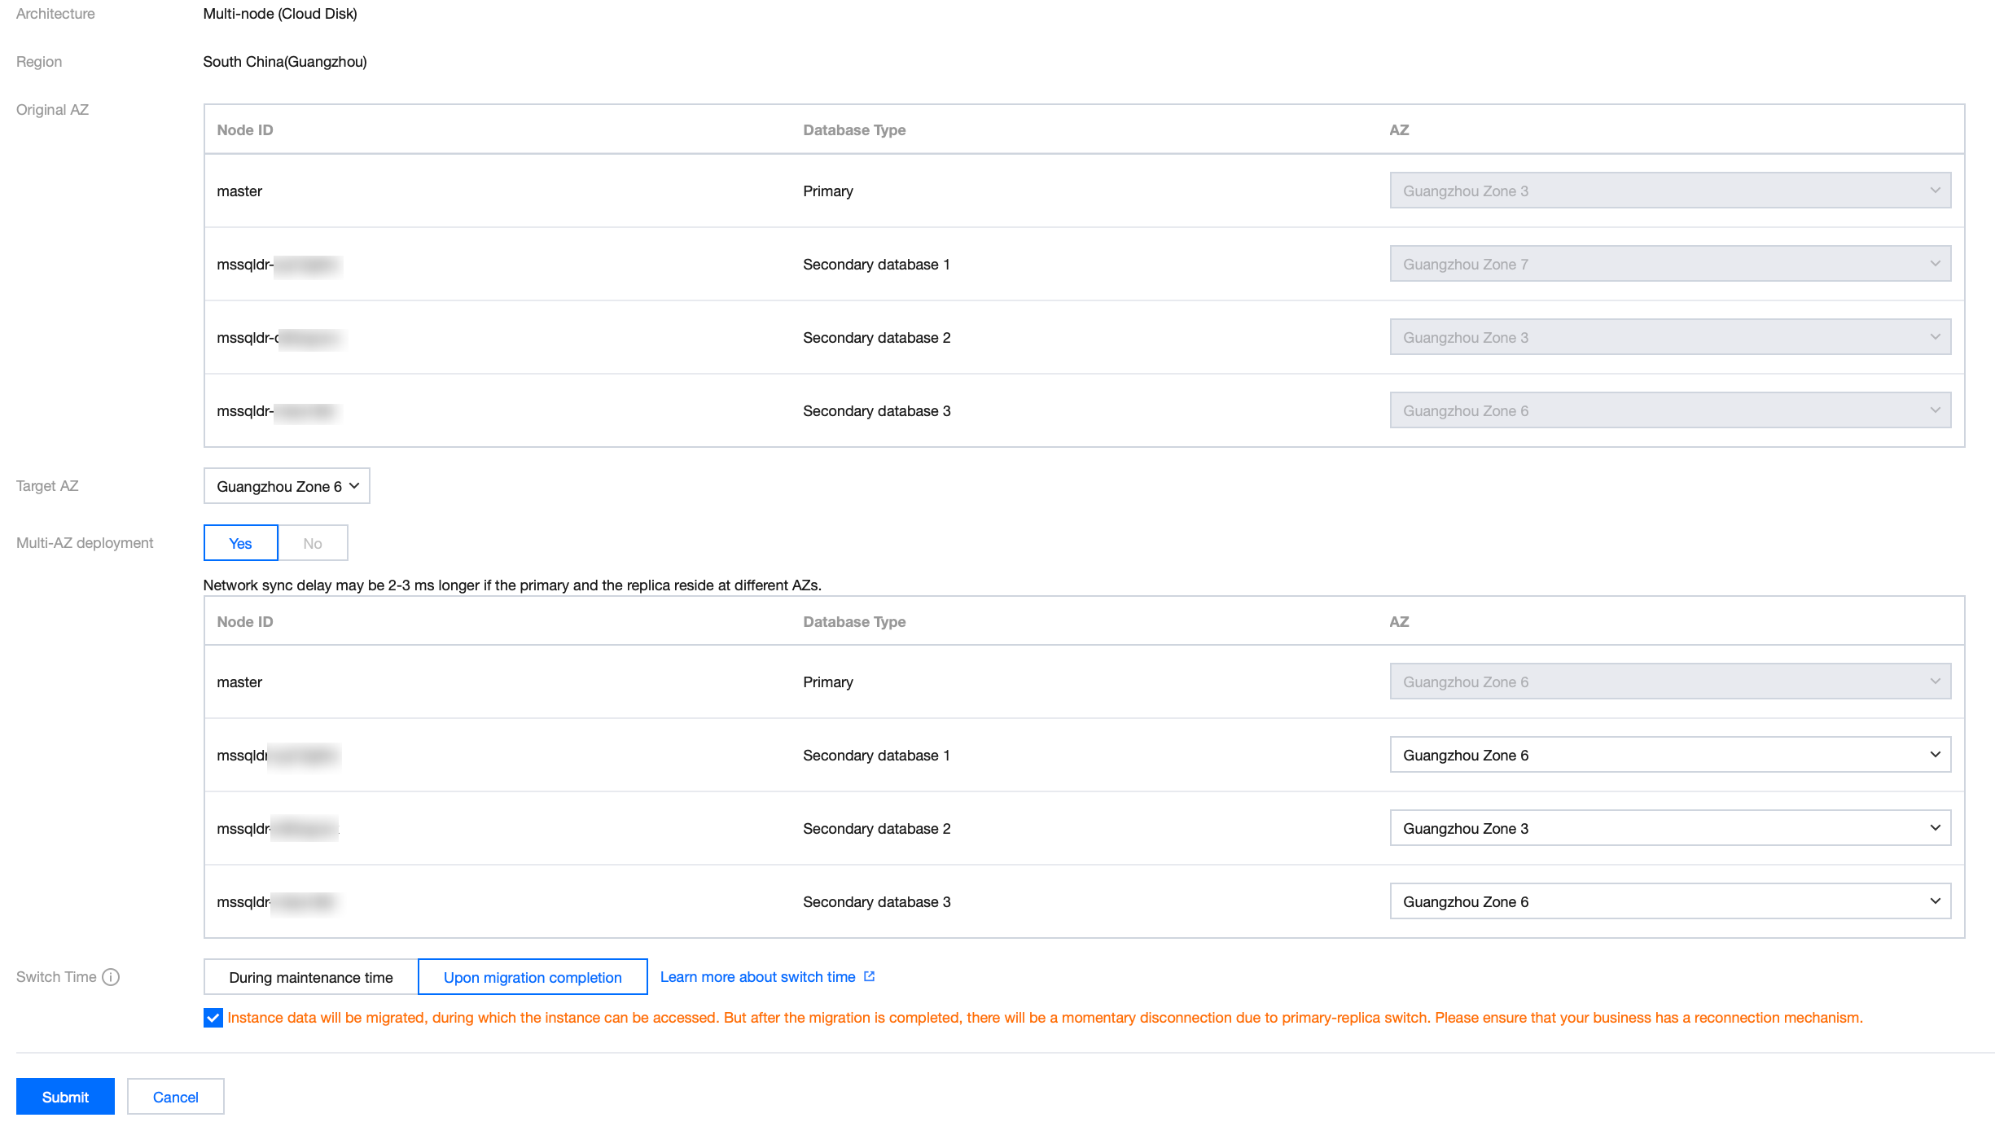Click the original master Guangzhou Zone 3 dropdown
This screenshot has width=1995, height=1122.
point(1669,191)
